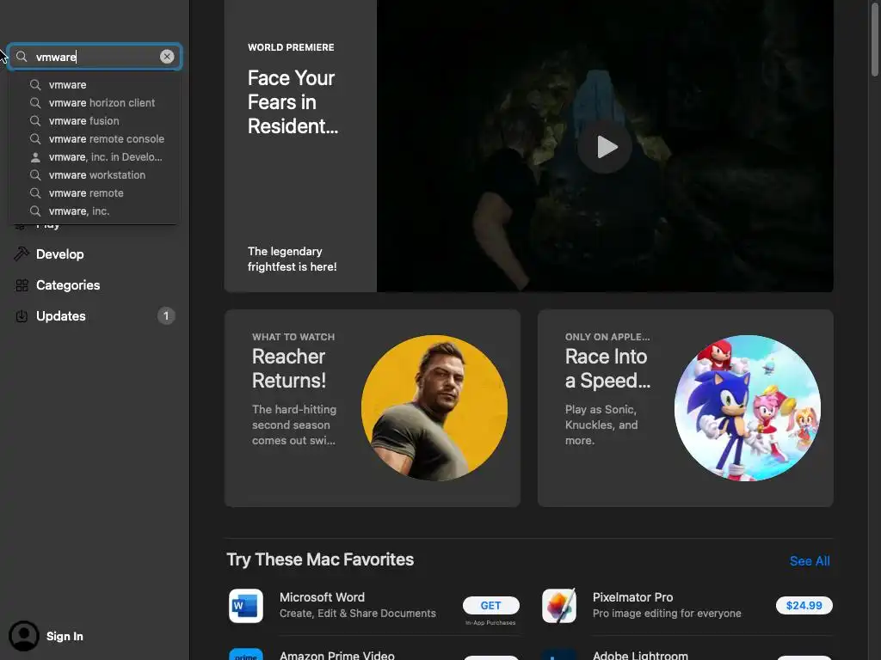Click the Reacher circular artwork
The width and height of the screenshot is (881, 660).
(x=434, y=408)
